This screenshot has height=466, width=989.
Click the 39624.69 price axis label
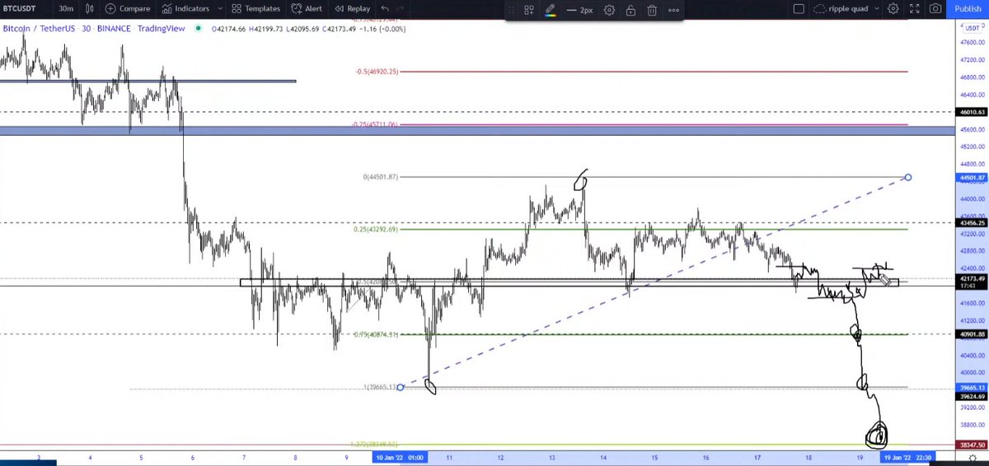(970, 396)
